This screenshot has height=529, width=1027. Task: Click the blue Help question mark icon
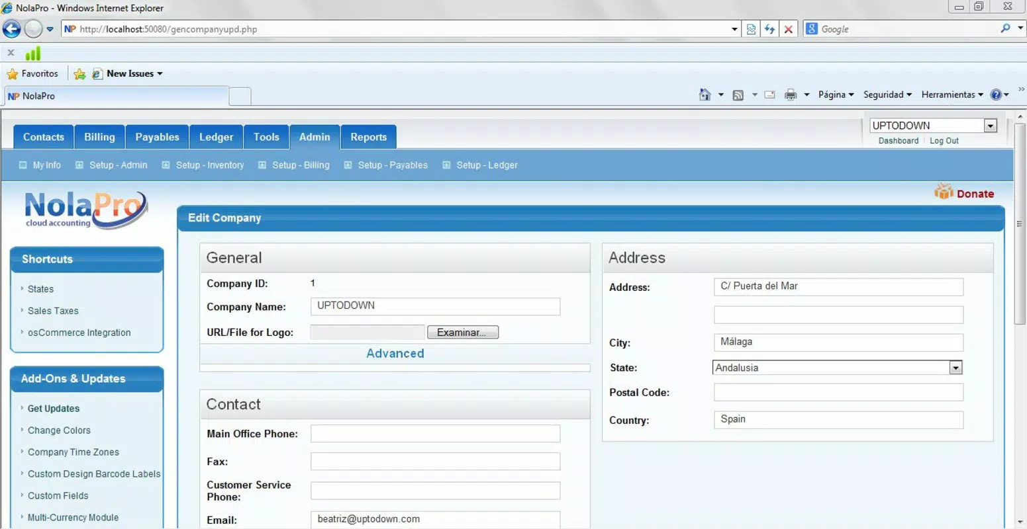[996, 95]
